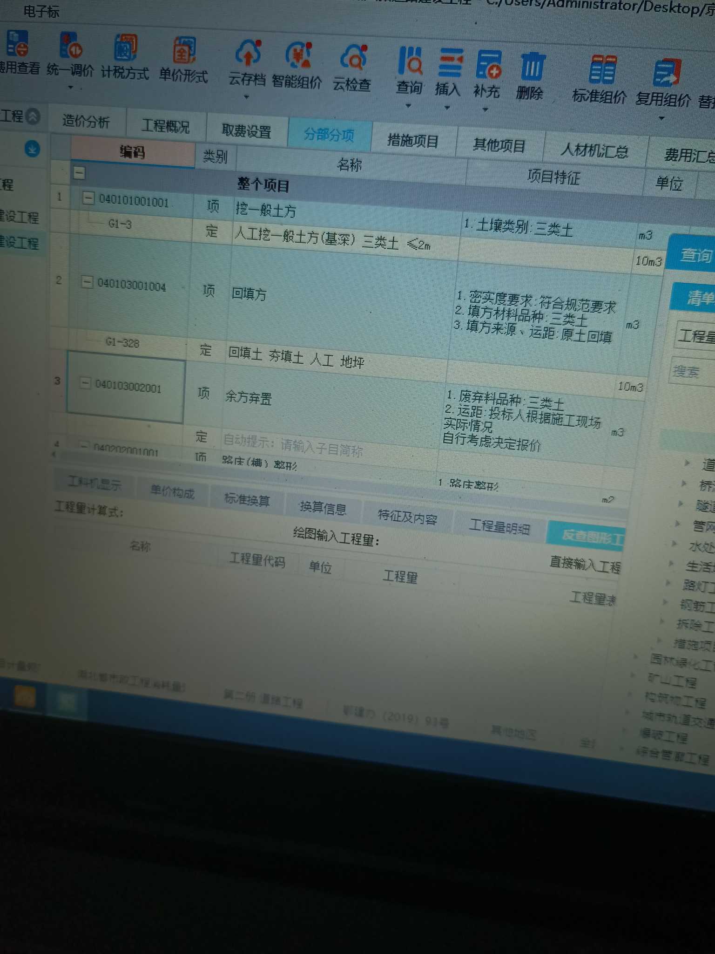
Task: Click the 补充 supplement icon
Action: point(488,65)
